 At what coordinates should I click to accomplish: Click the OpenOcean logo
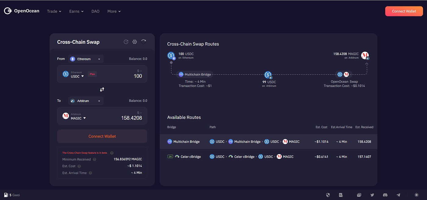[x=22, y=11]
